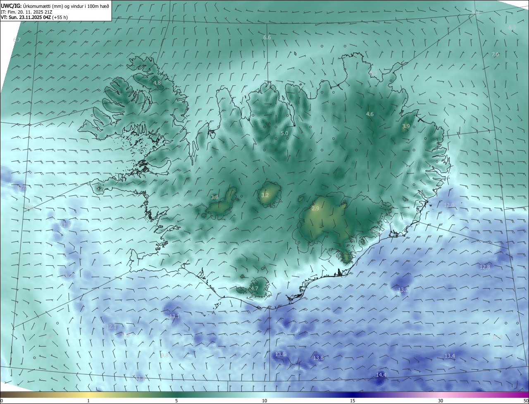
Task: Click the 5.0 value on the map
Action: click(x=284, y=133)
